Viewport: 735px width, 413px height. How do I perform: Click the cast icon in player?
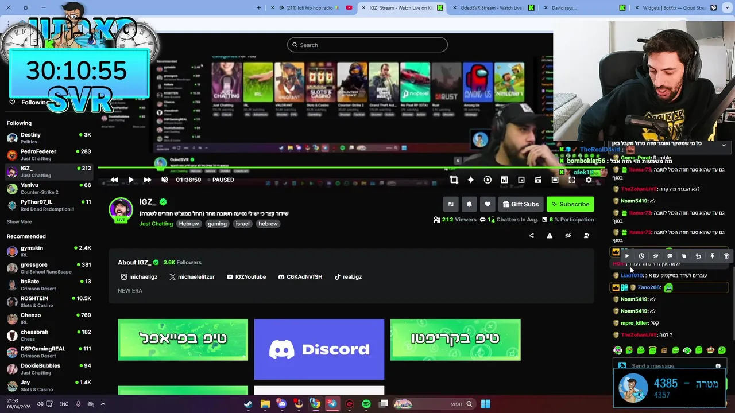pyautogui.click(x=538, y=180)
